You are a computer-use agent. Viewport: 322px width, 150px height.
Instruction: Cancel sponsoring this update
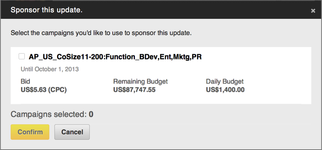(72, 132)
